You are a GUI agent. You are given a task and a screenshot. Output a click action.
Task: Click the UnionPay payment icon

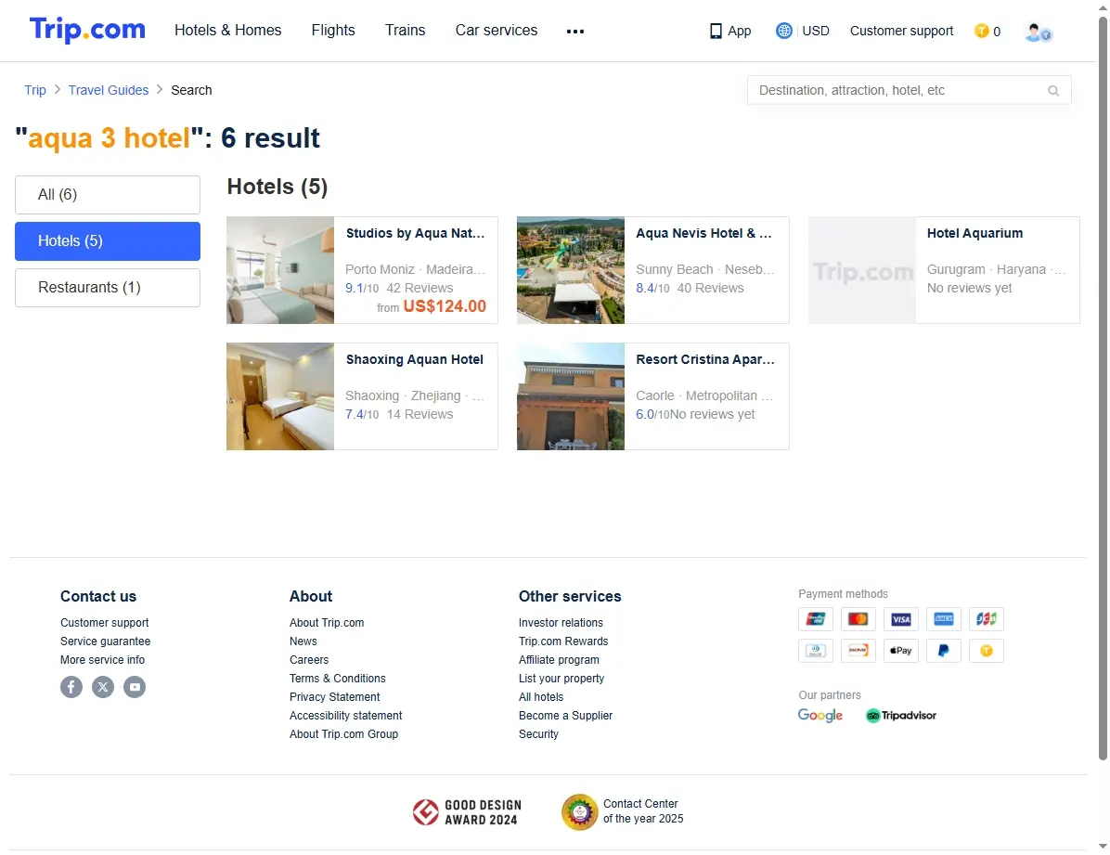[x=816, y=619]
